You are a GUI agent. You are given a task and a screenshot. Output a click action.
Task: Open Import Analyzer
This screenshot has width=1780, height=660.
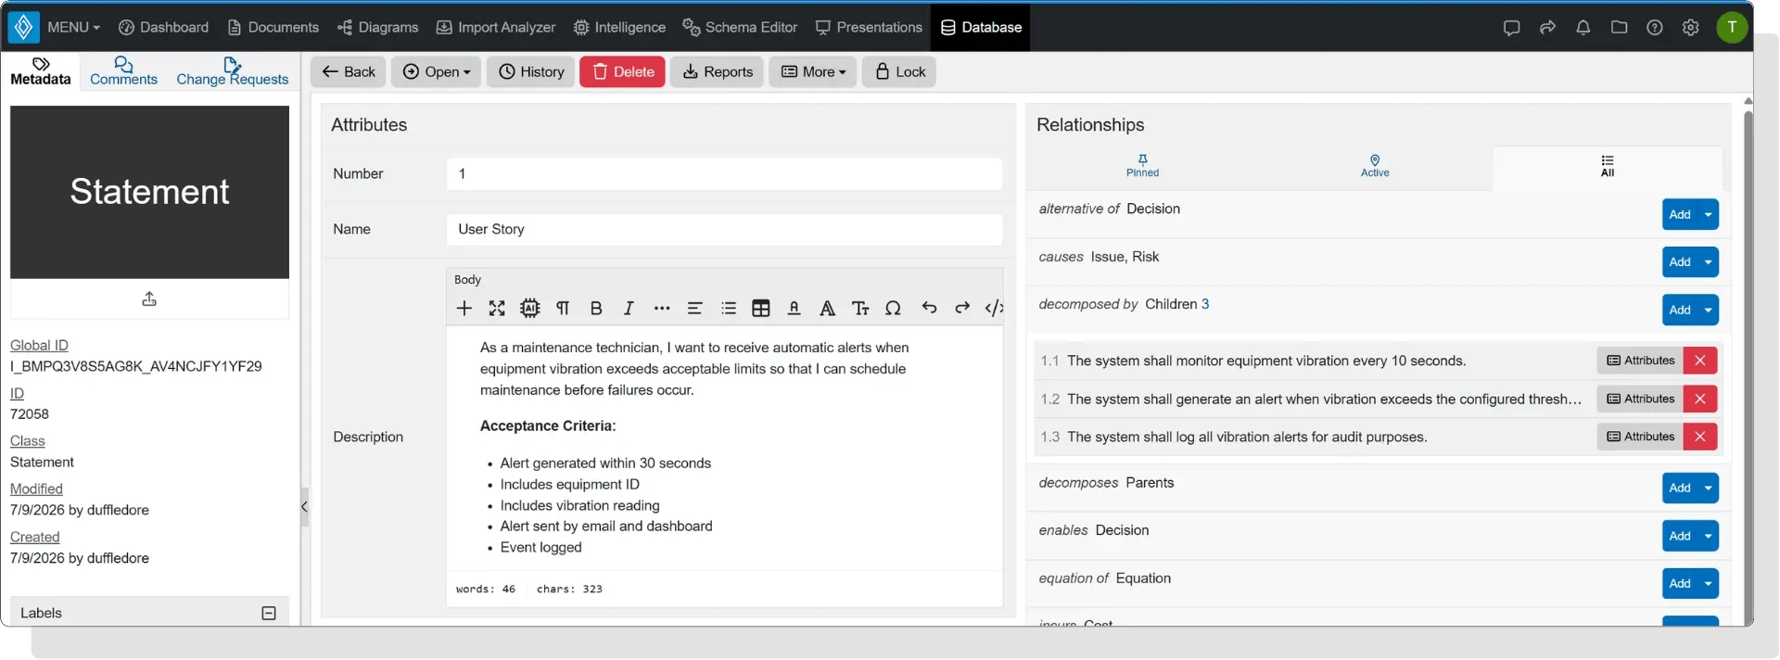tap(496, 28)
